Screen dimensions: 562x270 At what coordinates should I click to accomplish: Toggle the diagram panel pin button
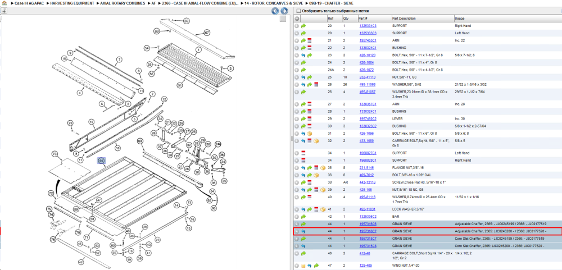3,11
